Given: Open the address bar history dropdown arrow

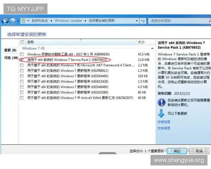Looking at the screenshot, I should point(137,21).
